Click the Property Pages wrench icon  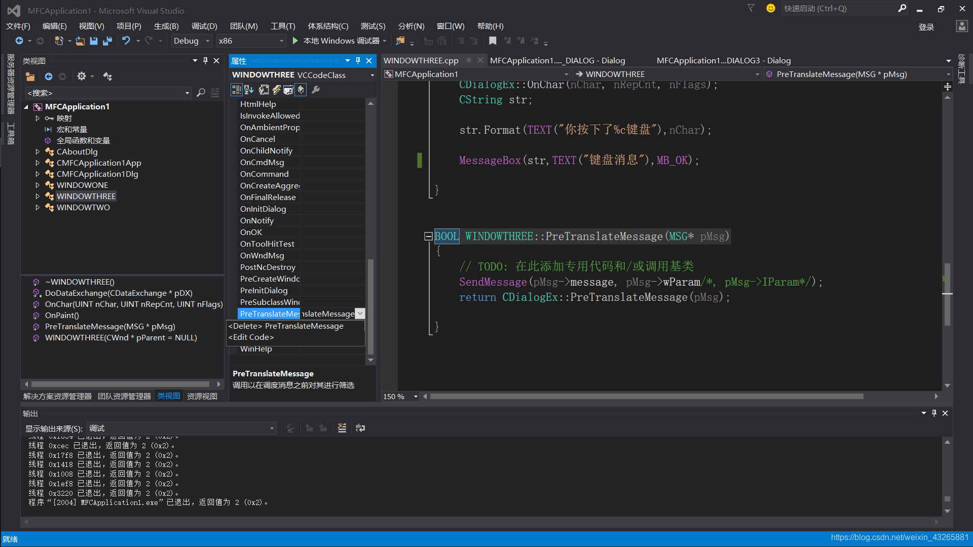click(316, 90)
